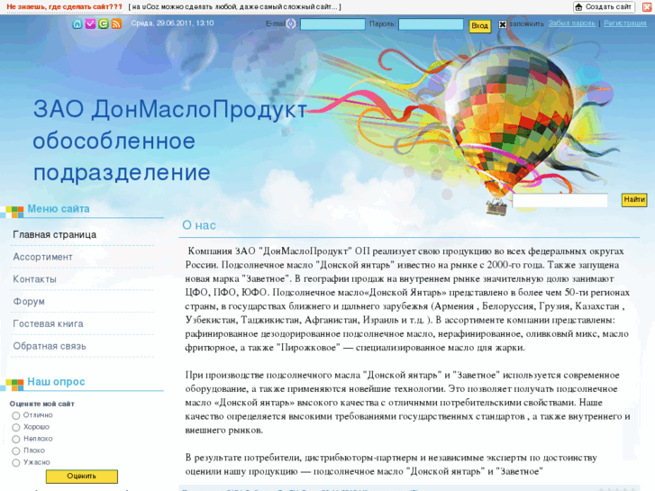Select the Неплохо poll option
The width and height of the screenshot is (655, 491).
pyautogui.click(x=16, y=439)
